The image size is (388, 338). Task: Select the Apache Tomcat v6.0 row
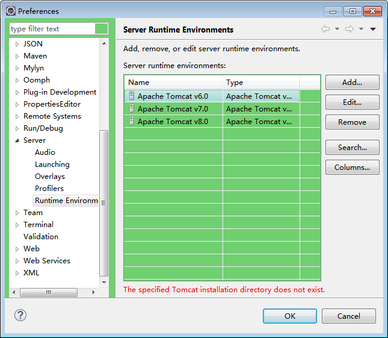click(x=212, y=96)
